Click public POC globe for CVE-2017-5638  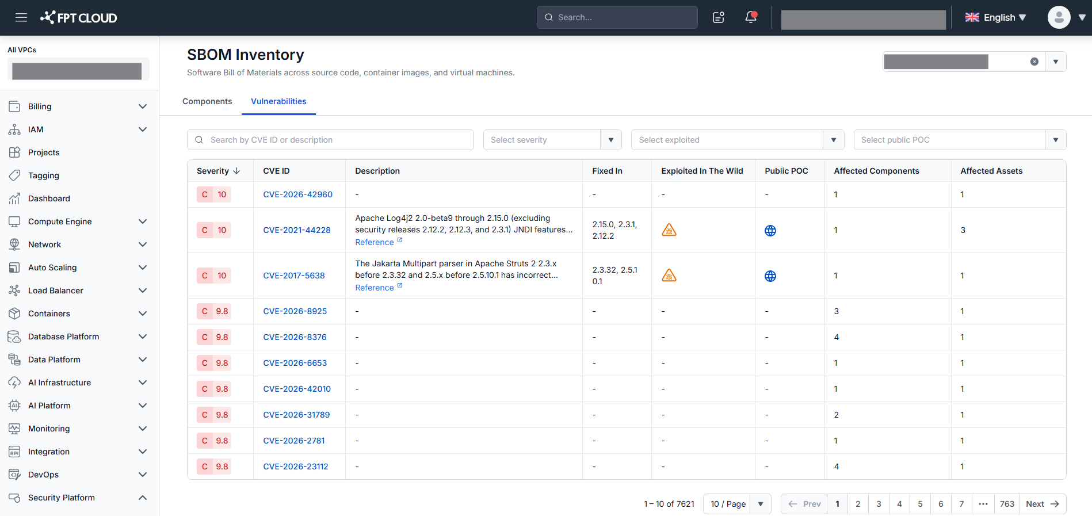tap(770, 276)
